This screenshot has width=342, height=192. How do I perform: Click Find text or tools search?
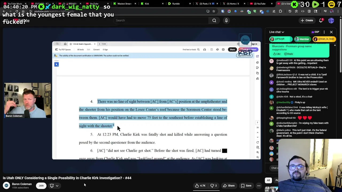pos(191,50)
